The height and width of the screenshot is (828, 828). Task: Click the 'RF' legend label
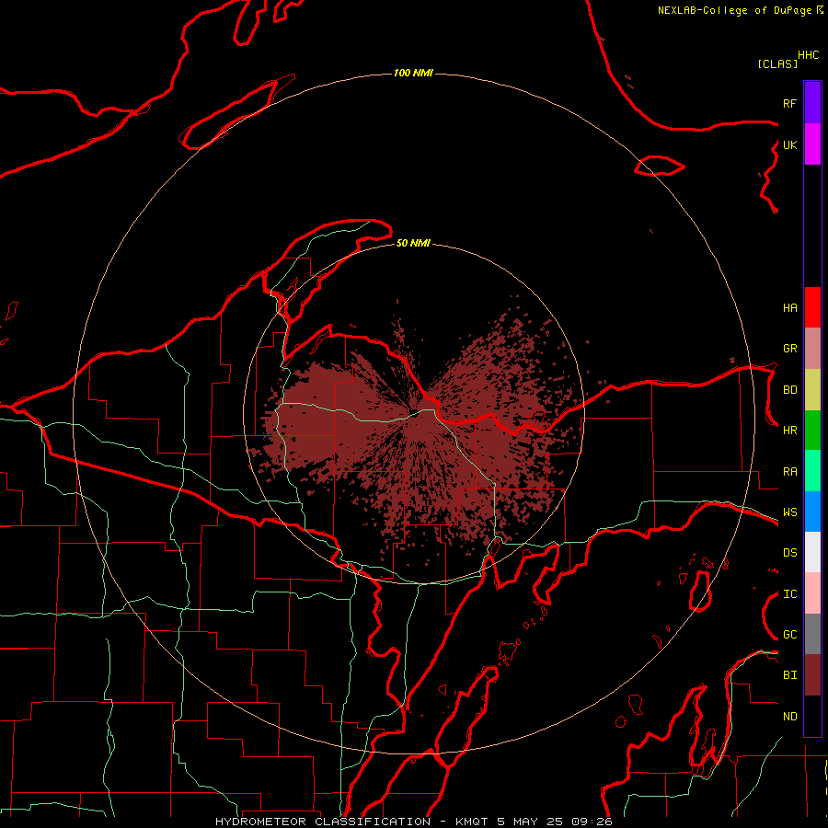pyautogui.click(x=789, y=103)
